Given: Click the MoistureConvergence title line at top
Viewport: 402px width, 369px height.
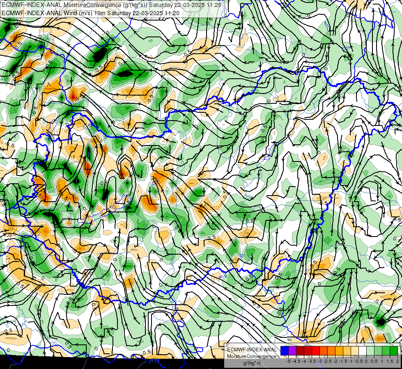Looking at the screenshot, I should coord(111,5).
